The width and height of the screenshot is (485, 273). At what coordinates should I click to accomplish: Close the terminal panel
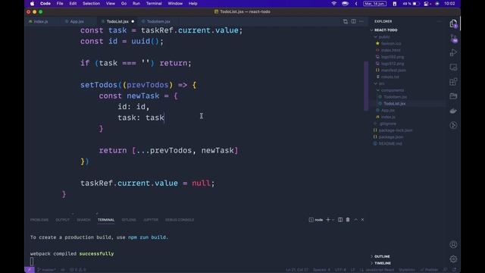coord(362,220)
